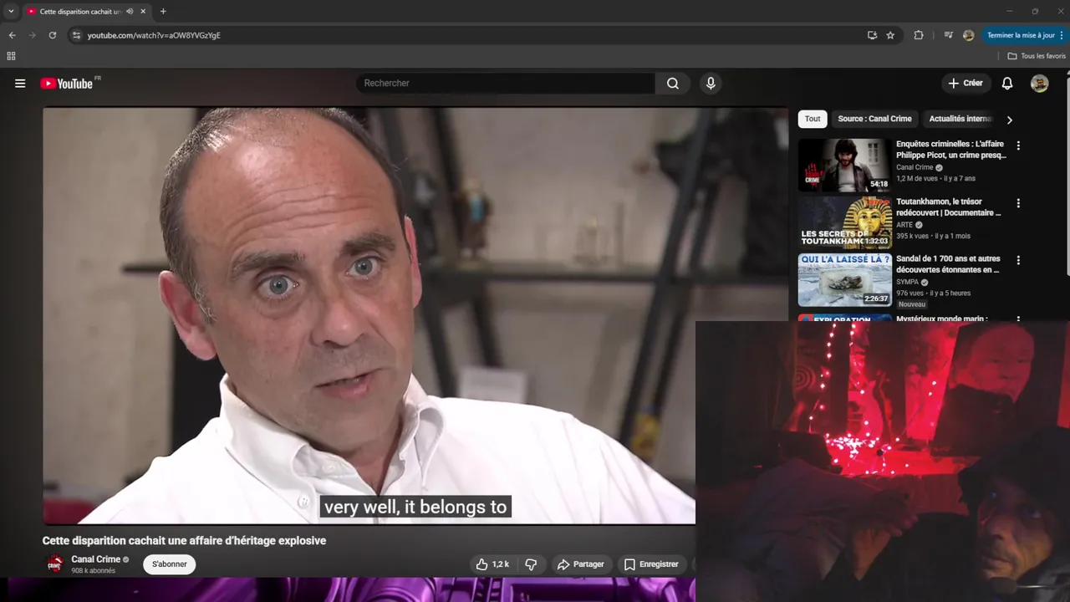The height and width of the screenshot is (602, 1070).
Task: Click Canal Crime under Enquêtes criminelles video
Action: (x=915, y=167)
